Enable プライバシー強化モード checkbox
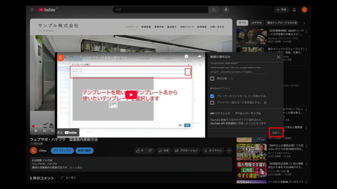337x189 pixels. click(212, 103)
